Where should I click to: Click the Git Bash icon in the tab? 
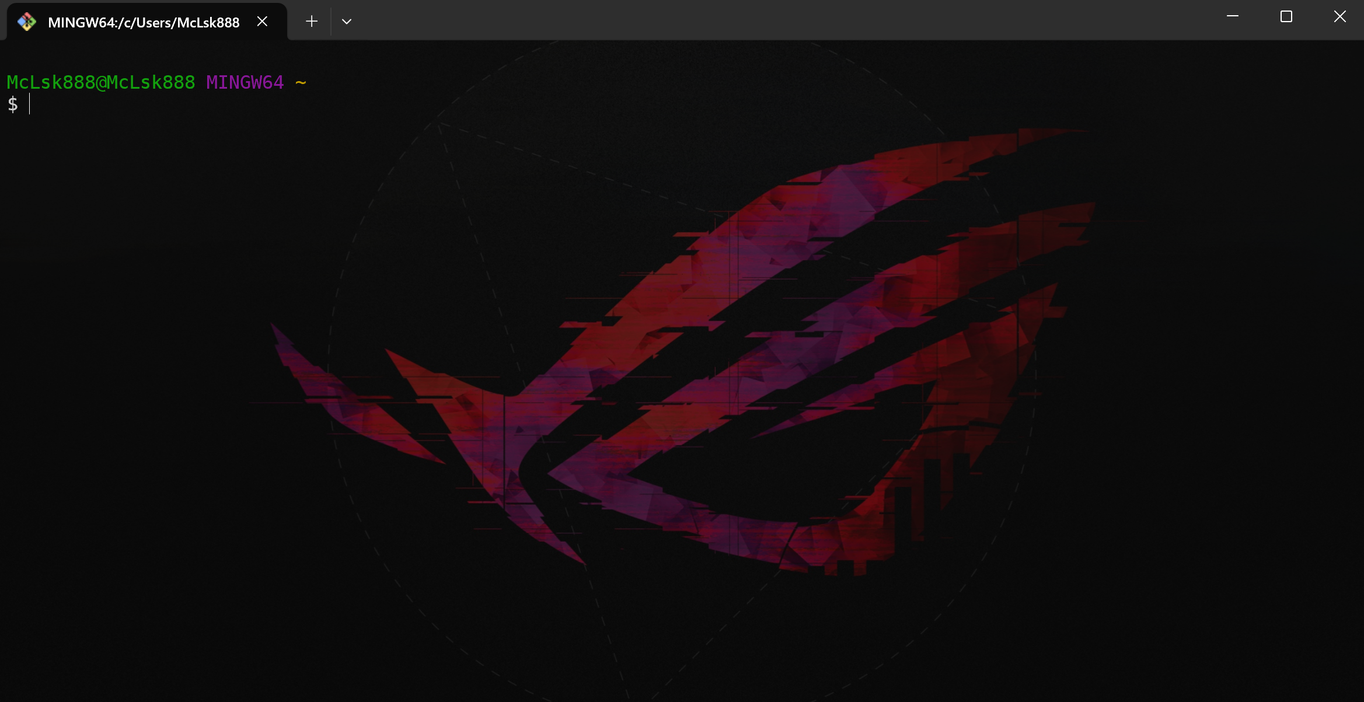(26, 22)
